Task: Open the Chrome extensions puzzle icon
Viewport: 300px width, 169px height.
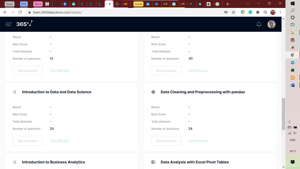Action: coord(258,12)
